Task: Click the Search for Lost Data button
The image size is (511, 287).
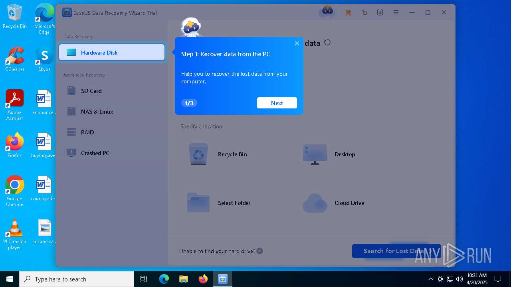Action: click(396, 251)
